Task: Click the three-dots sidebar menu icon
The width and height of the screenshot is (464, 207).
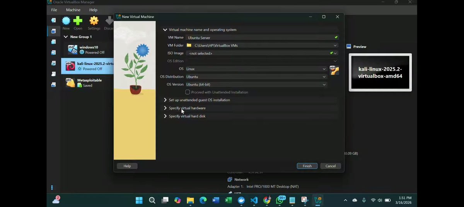Action: 52,188
